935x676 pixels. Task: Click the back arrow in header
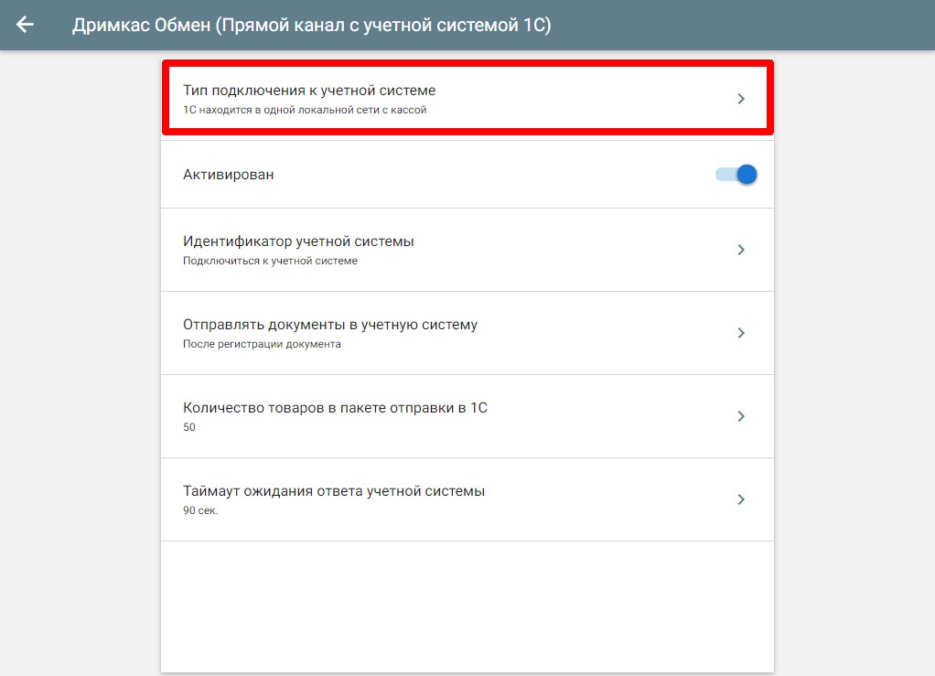pos(25,25)
